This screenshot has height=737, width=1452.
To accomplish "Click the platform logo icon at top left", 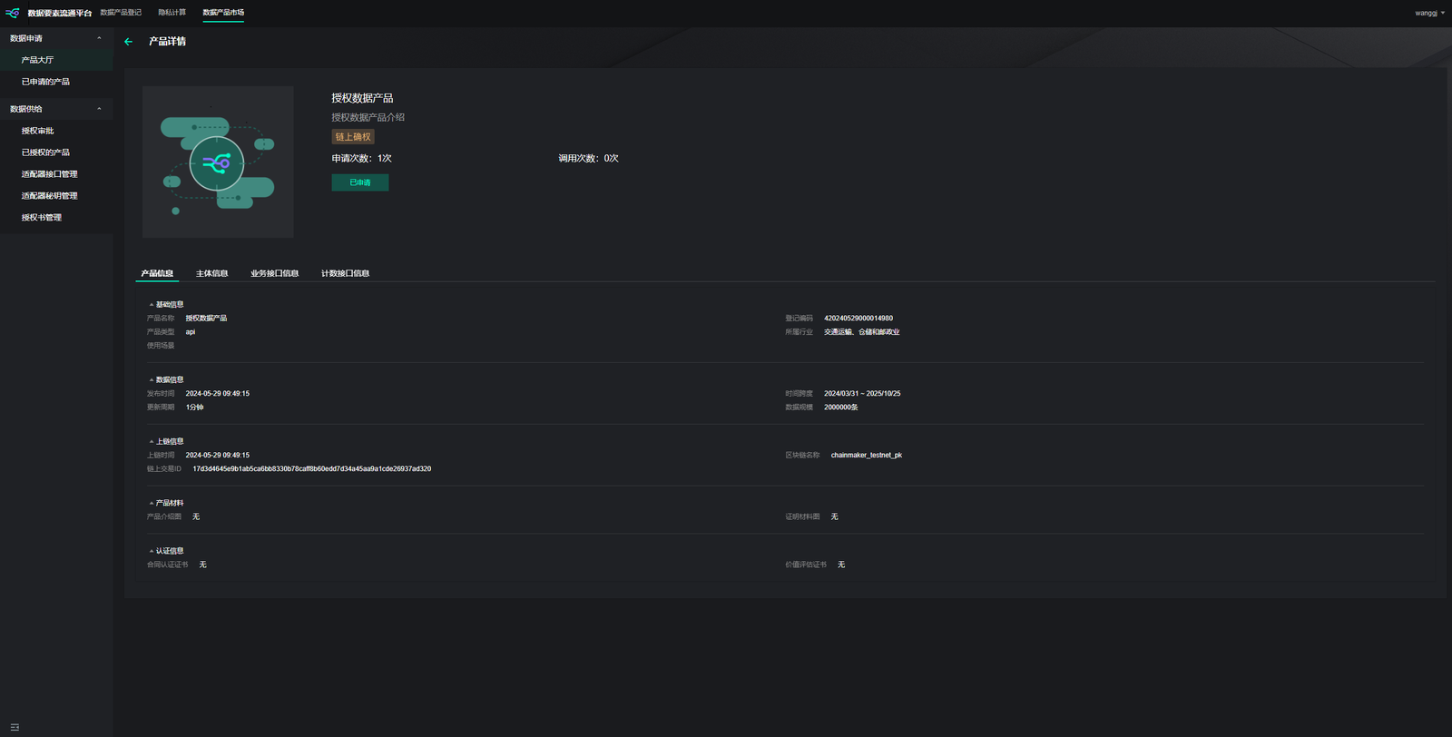I will tap(13, 13).
